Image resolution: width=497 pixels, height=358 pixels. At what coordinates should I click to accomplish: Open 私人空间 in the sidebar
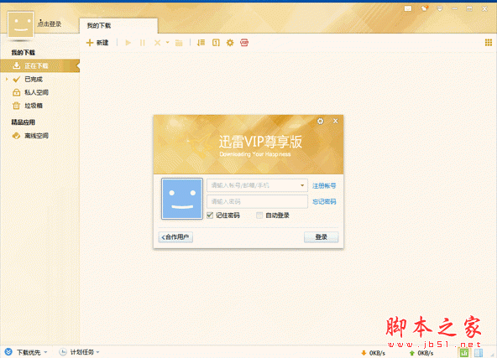pyautogui.click(x=37, y=92)
